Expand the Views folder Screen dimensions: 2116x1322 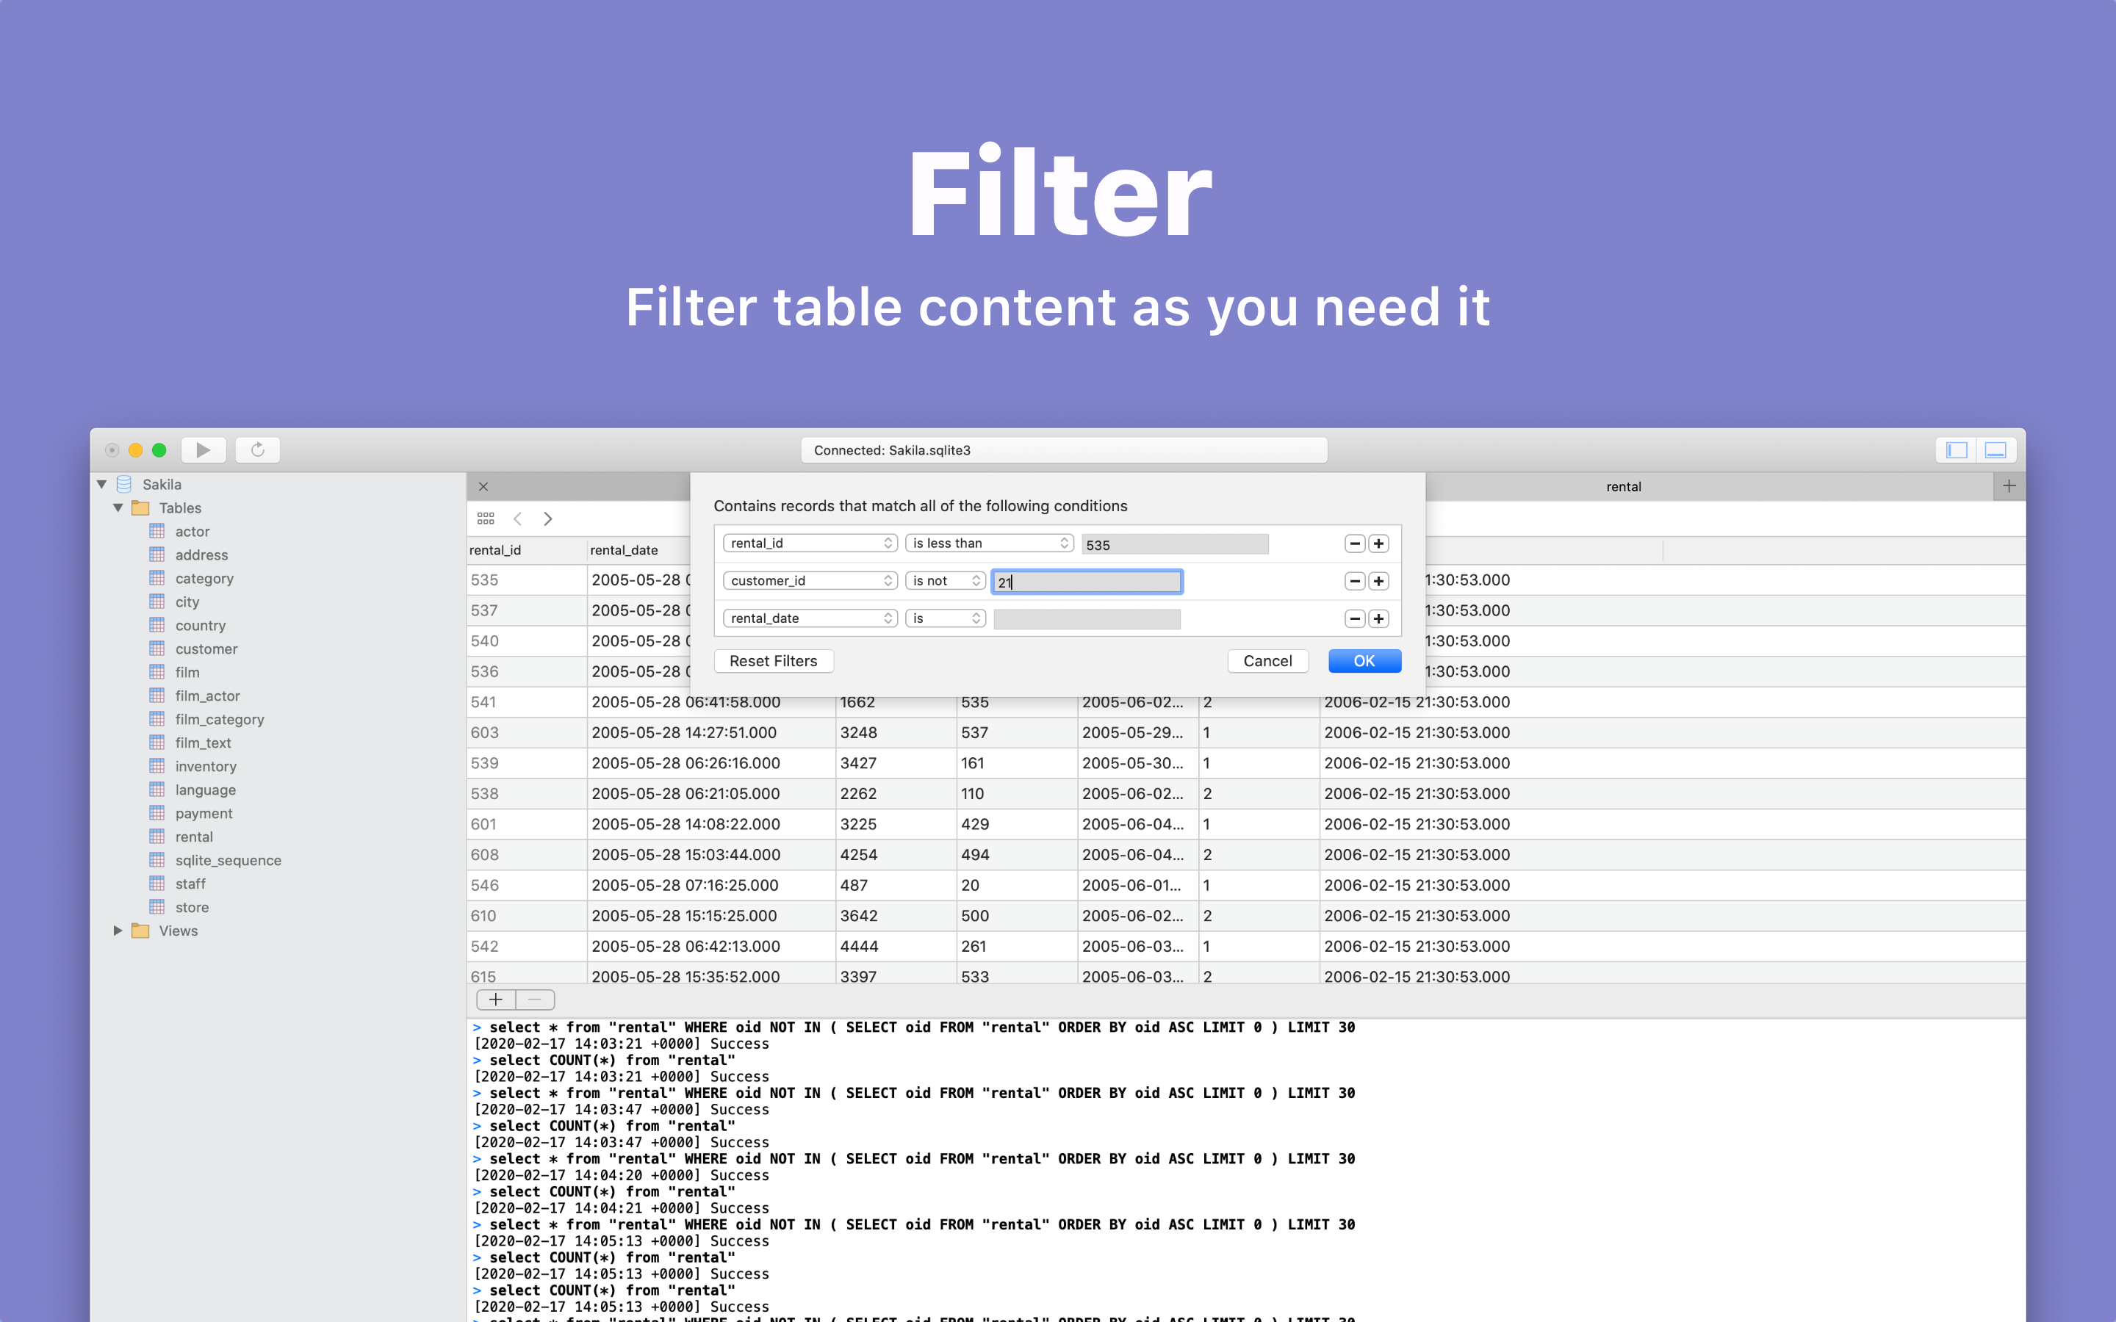tap(118, 931)
